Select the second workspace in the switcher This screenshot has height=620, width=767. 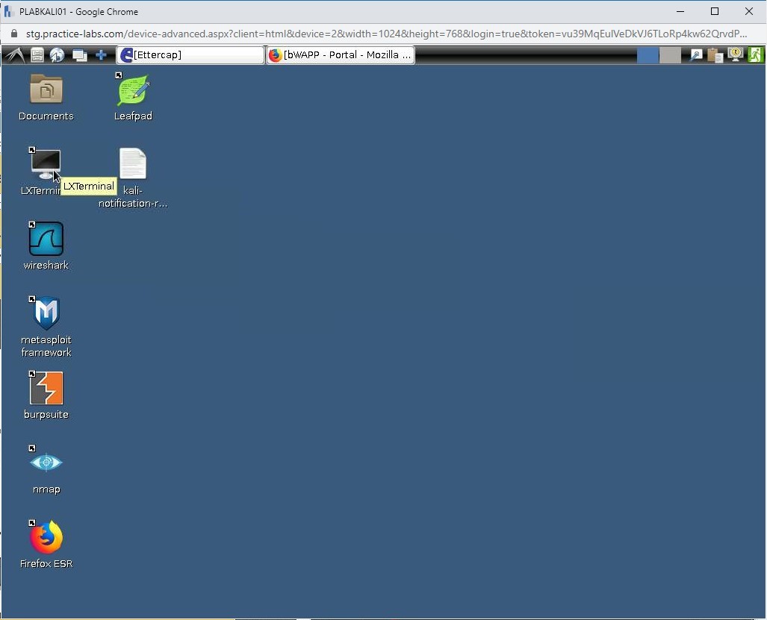(668, 54)
